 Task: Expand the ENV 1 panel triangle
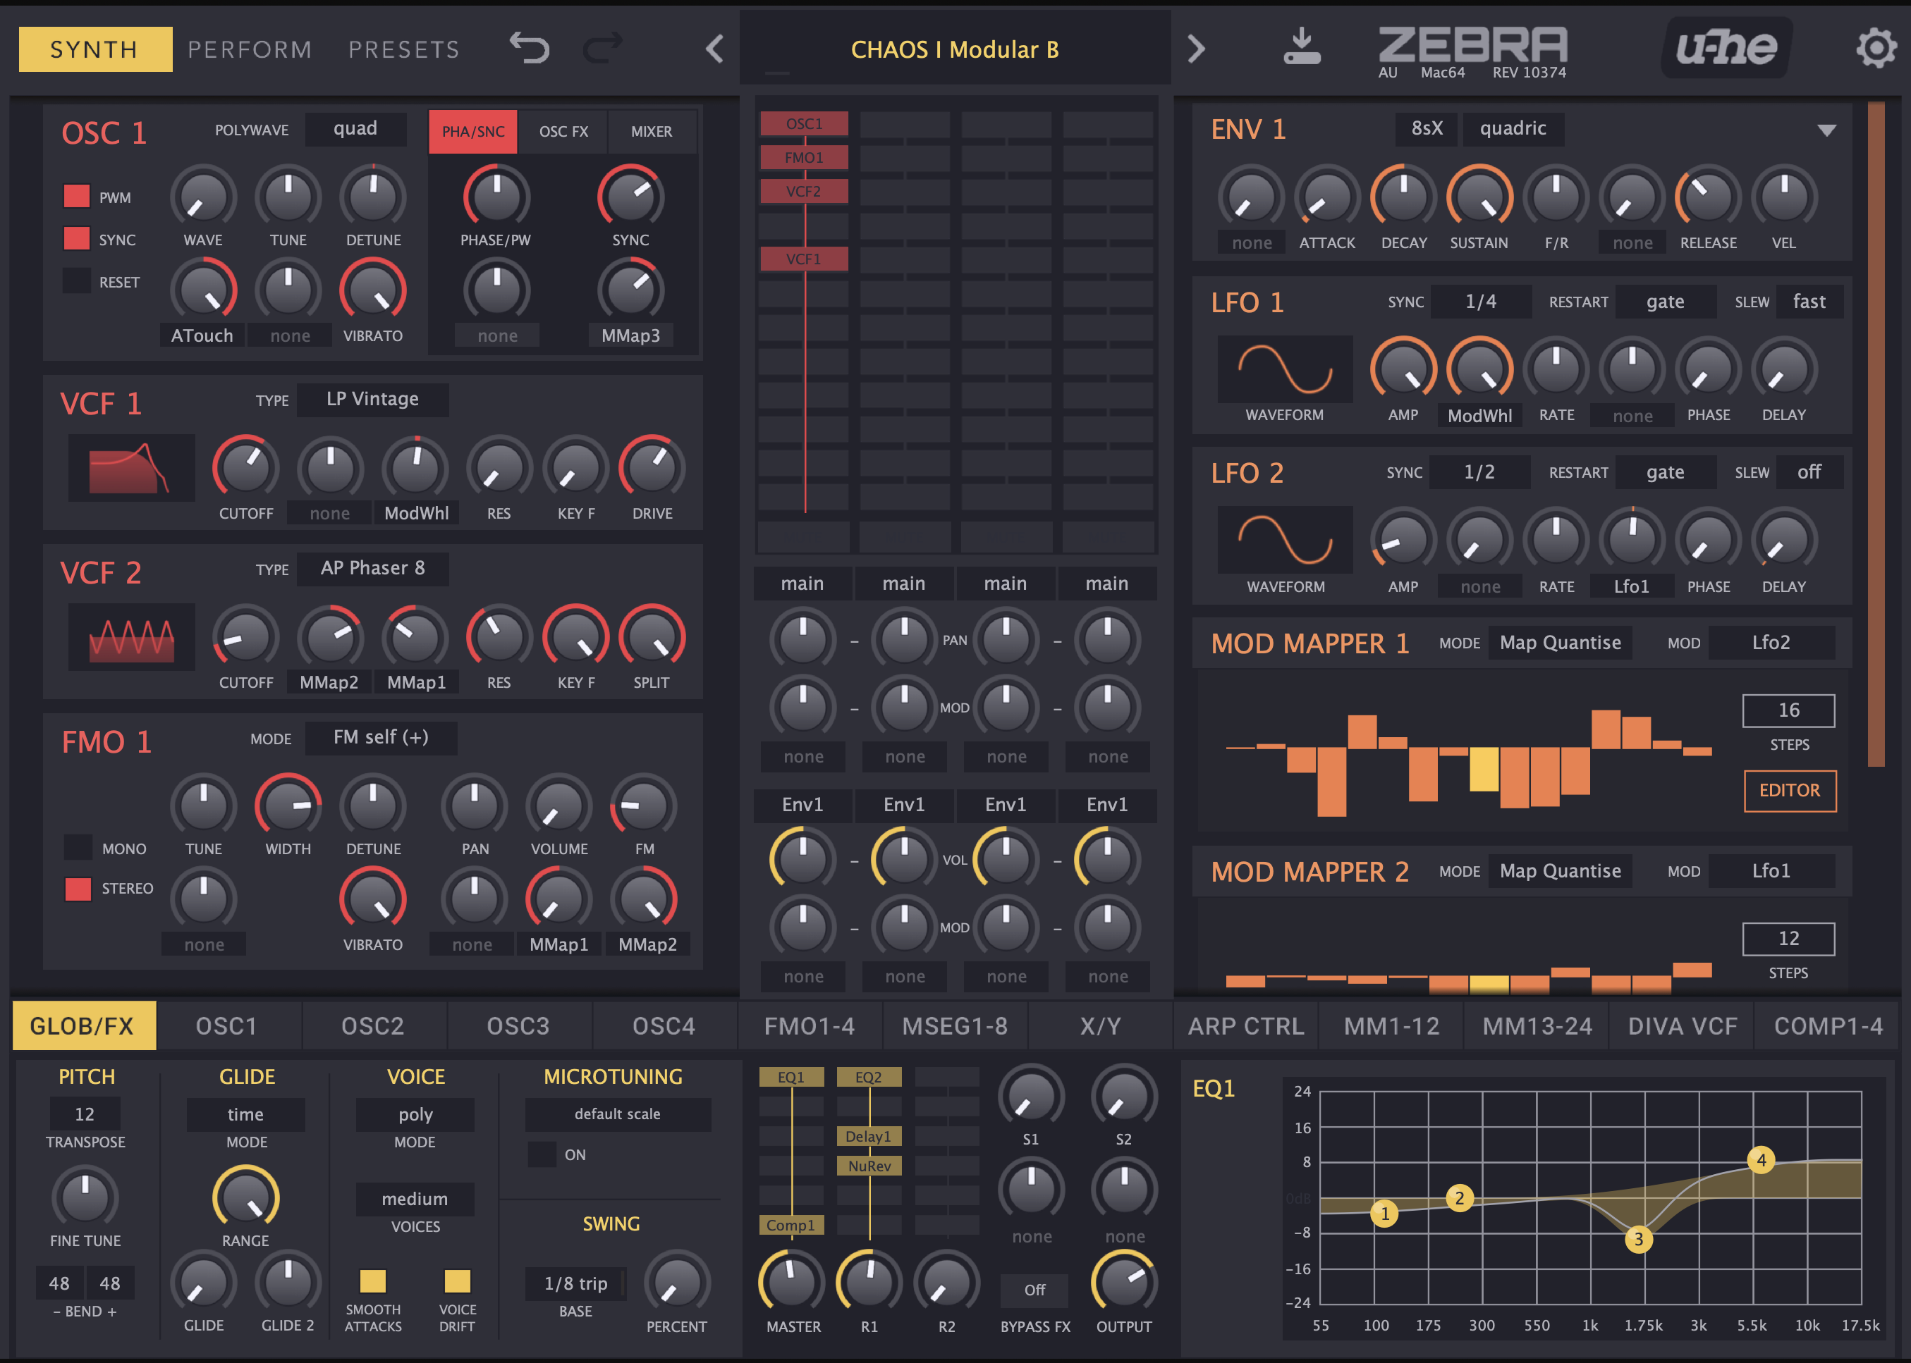(1826, 130)
